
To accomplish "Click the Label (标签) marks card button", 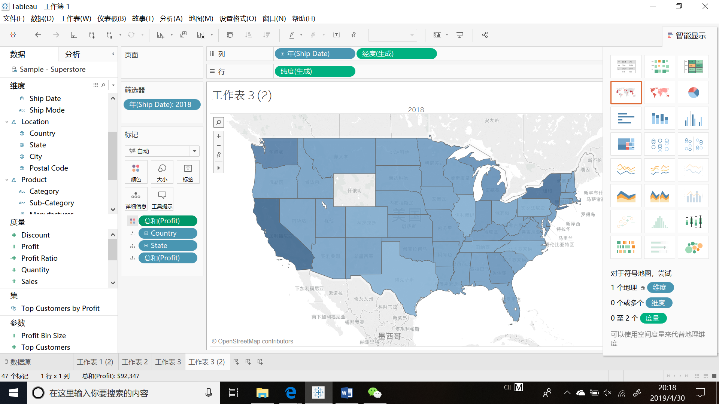I will pos(188,172).
